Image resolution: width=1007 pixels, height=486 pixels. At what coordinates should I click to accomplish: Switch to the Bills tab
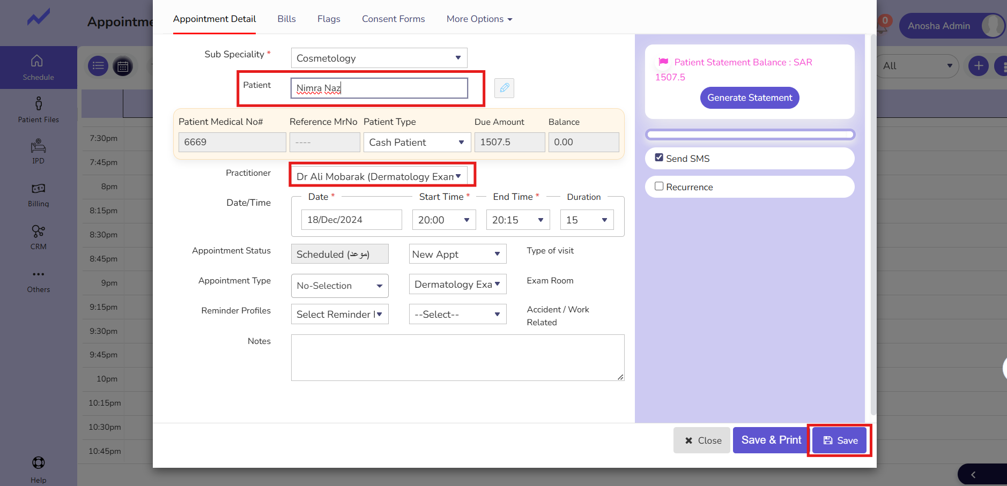point(286,19)
